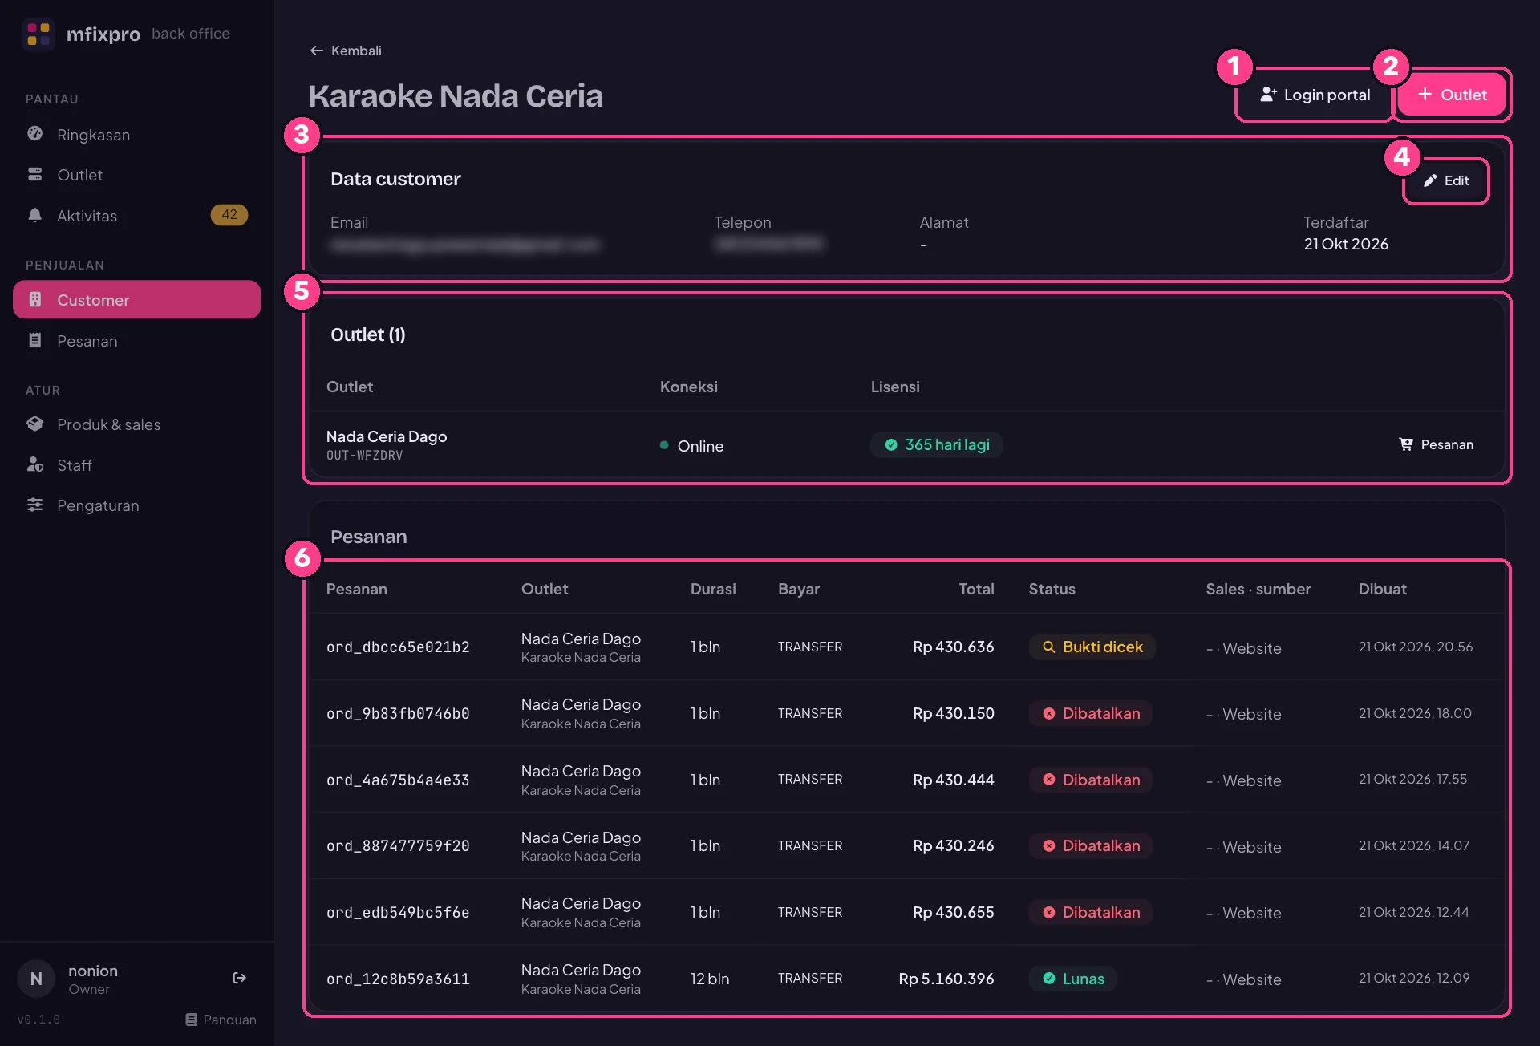Open order ord_dbcc65e021b2
The height and width of the screenshot is (1046, 1540).
(398, 647)
